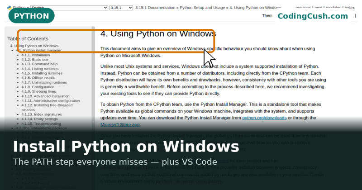This screenshot has height=190, width=362.
Task: Open 4.1.11. Administrative configuration entry
Action: point(51,101)
